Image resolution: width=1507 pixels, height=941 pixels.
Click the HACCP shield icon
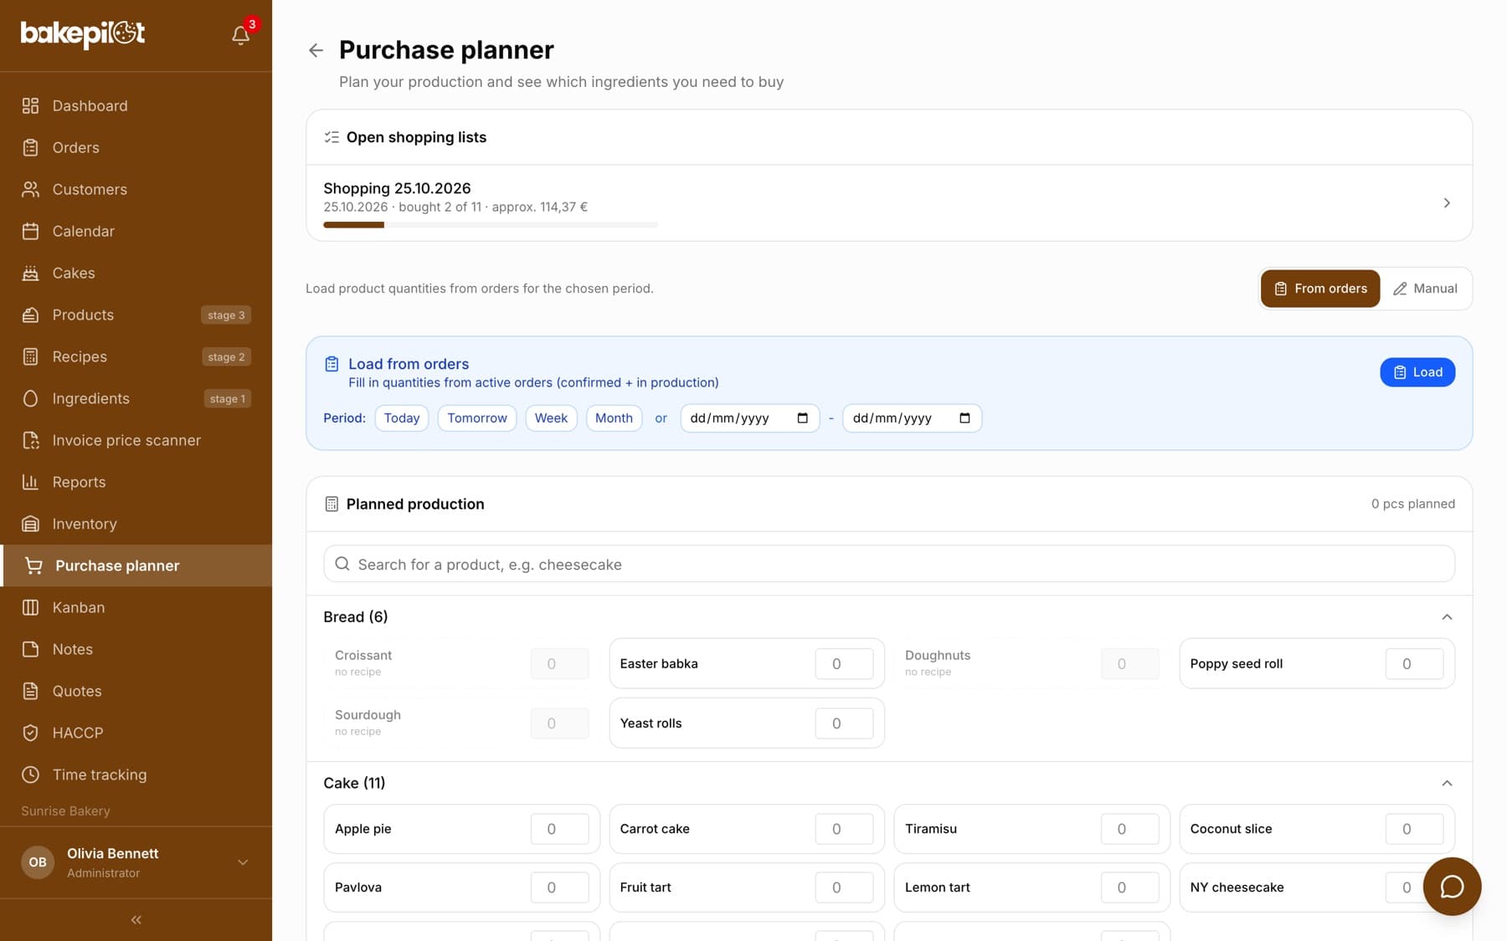point(30,733)
